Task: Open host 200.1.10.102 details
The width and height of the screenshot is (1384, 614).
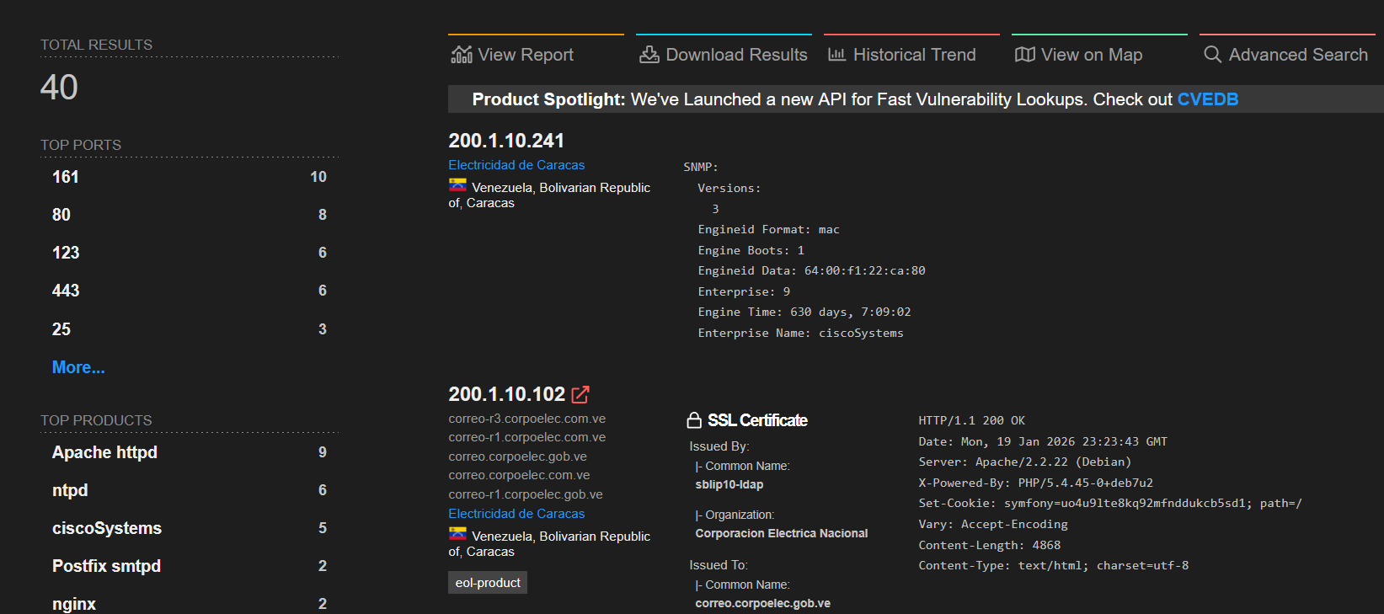Action: pos(506,394)
